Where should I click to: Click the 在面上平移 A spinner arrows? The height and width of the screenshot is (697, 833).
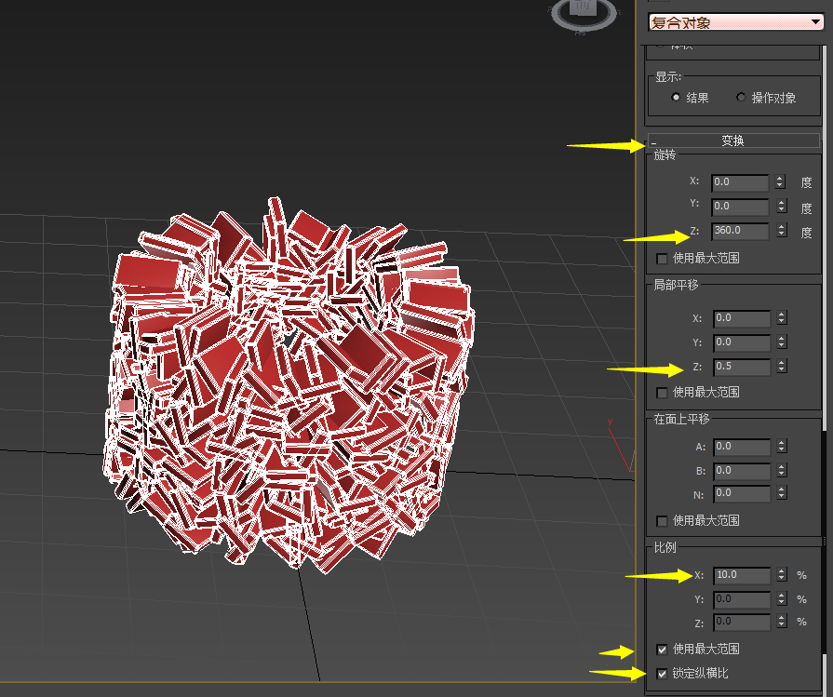(x=781, y=448)
